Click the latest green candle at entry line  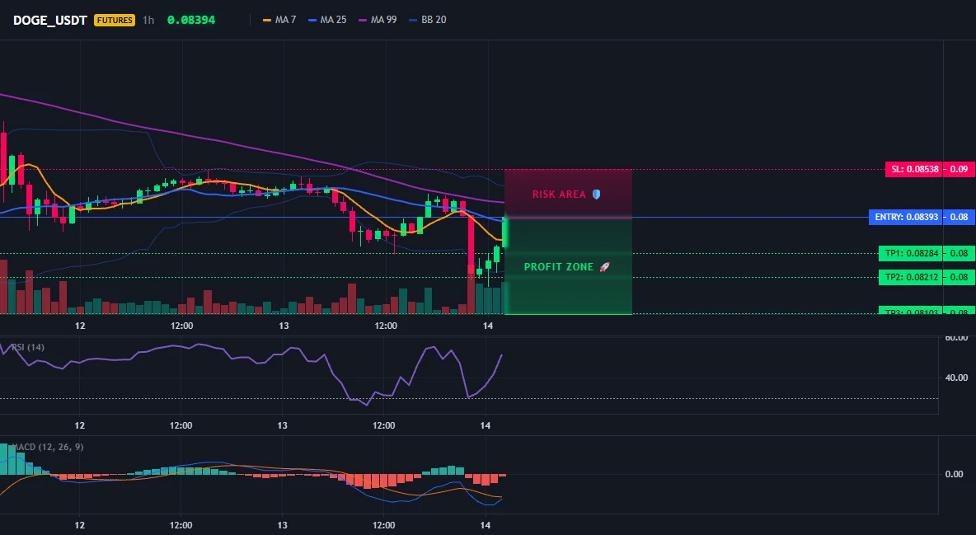click(x=504, y=233)
